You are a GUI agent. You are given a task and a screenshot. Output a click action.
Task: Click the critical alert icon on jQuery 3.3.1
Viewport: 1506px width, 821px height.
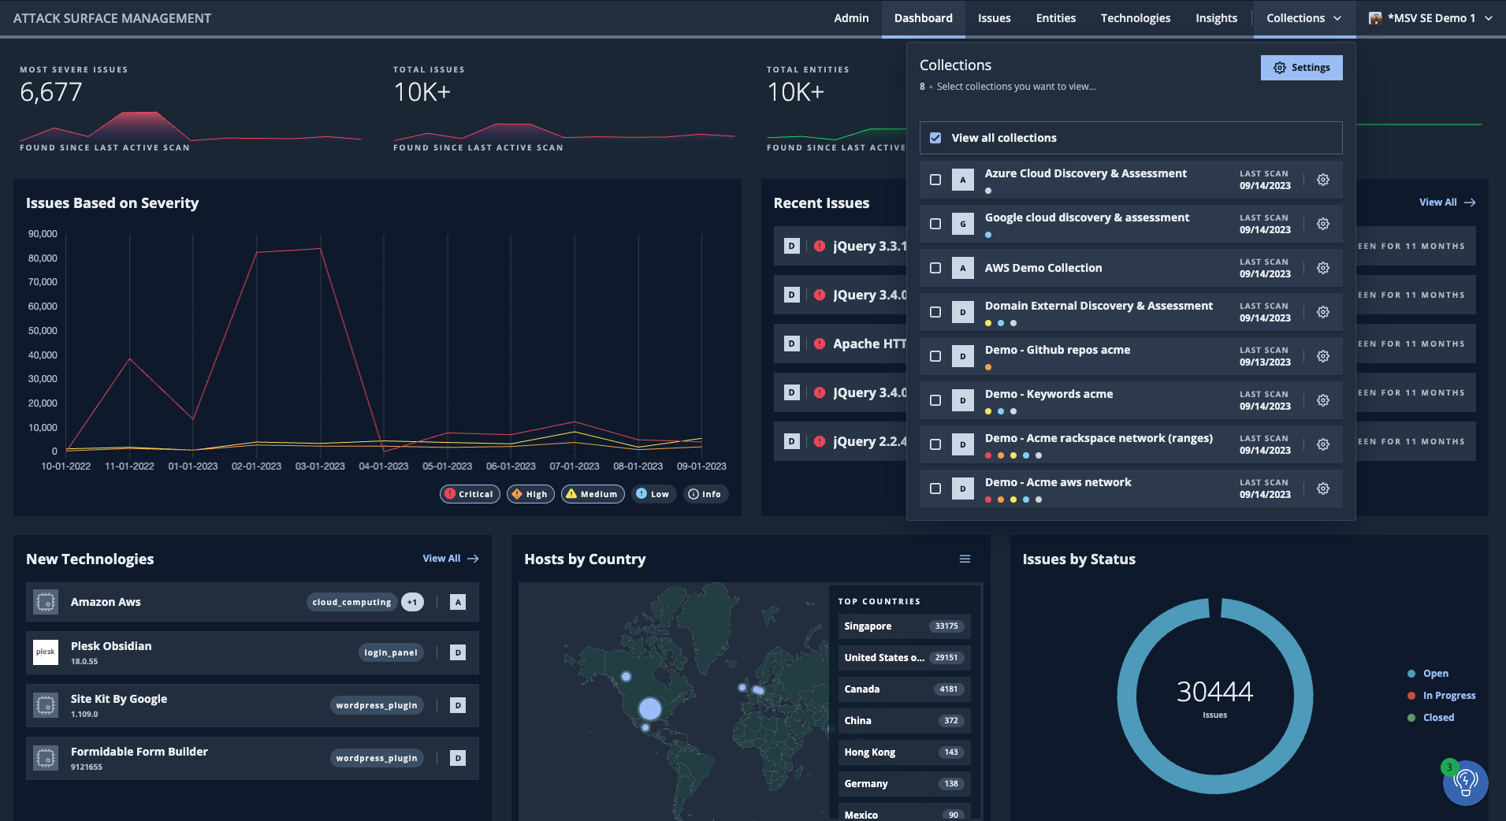click(820, 246)
